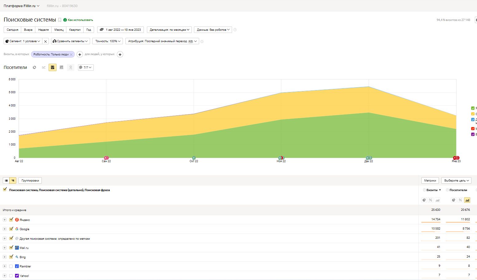Open the 7/7 annotations dropdown
The height and width of the screenshot is (280, 477).
[x=86, y=67]
